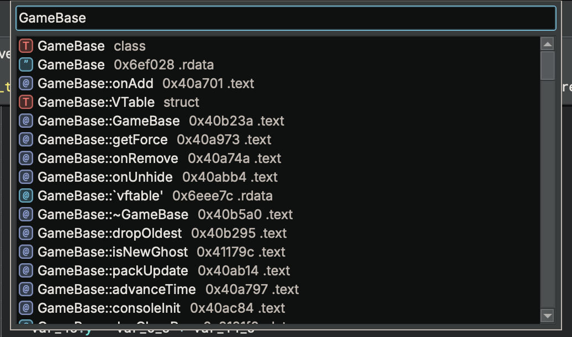Click the @ icon beside GameBase::`vftable' entry
Image resolution: width=572 pixels, height=337 pixels.
(25, 195)
